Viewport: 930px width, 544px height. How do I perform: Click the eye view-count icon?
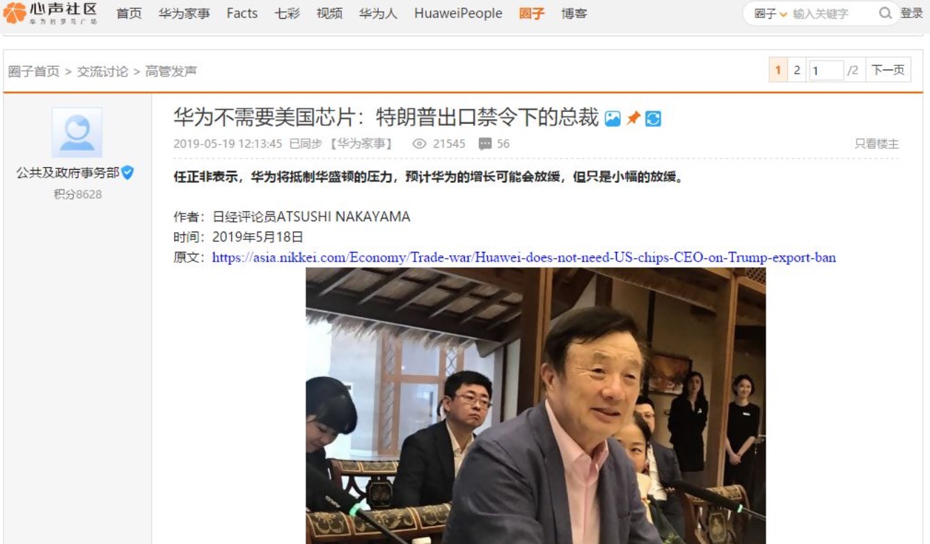click(419, 144)
